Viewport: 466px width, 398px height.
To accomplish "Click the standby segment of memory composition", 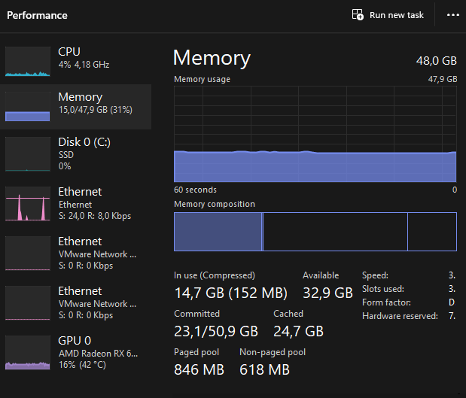I will (x=334, y=232).
